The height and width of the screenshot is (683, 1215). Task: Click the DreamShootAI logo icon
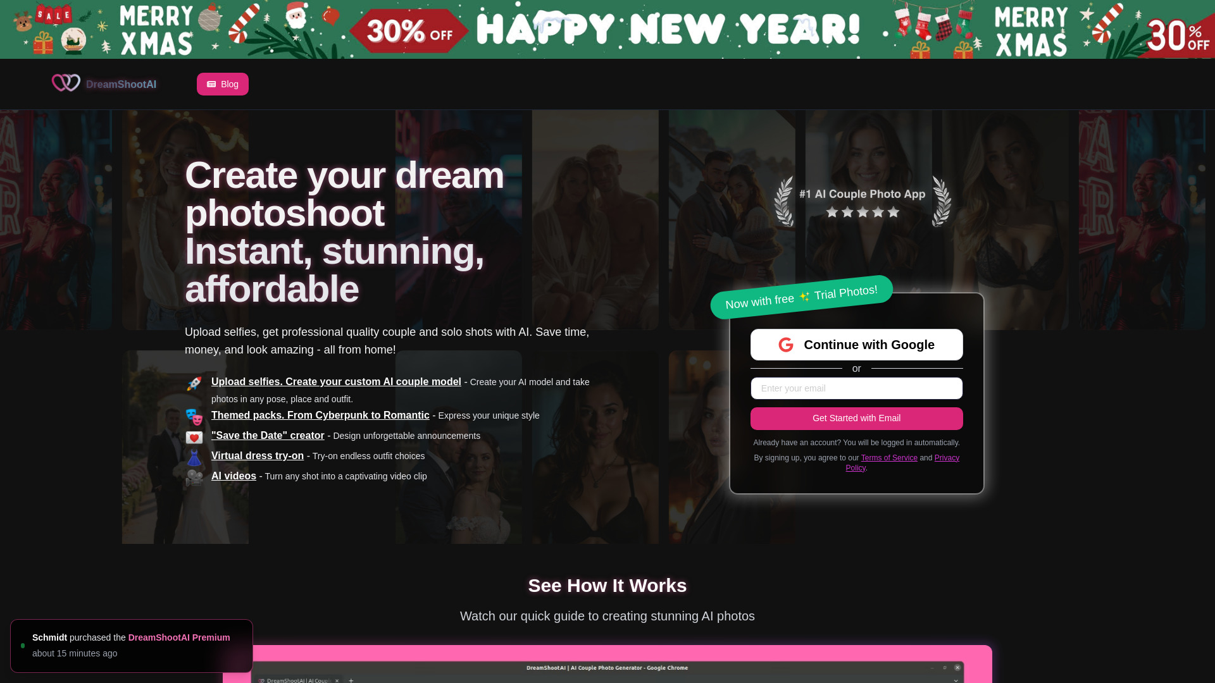[65, 83]
